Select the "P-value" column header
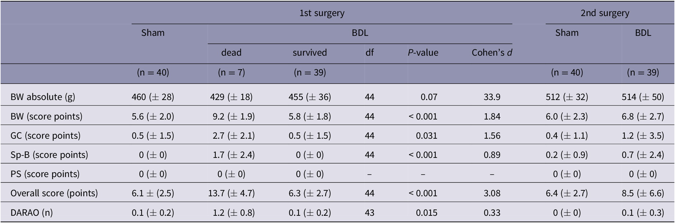Screen dimensions: 675x223 point(423,53)
